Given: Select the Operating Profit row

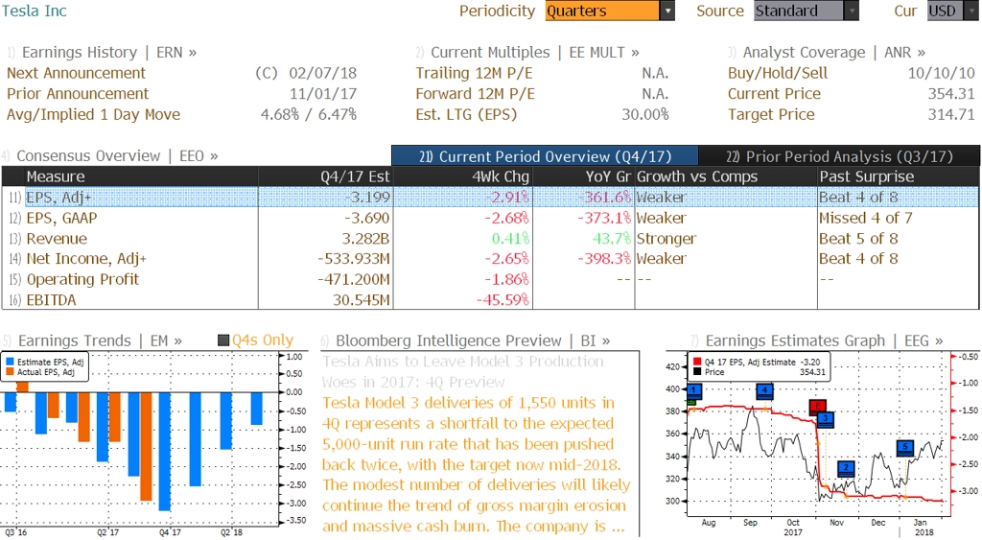Looking at the screenshot, I should pyautogui.click(x=490, y=279).
